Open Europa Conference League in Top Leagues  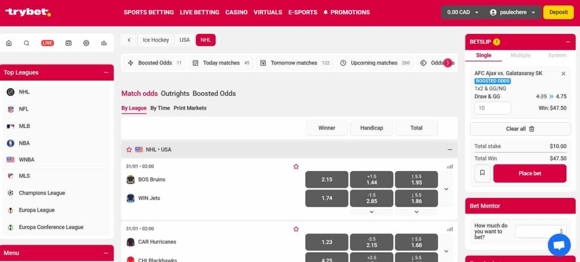[x=51, y=227]
